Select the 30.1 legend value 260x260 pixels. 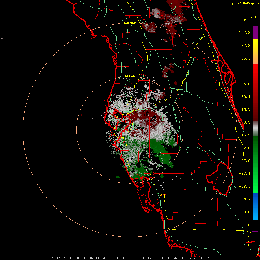click(x=246, y=97)
